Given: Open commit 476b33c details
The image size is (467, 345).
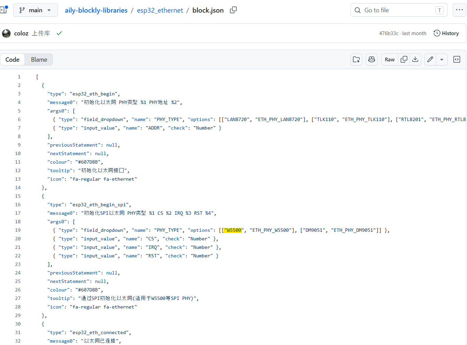Looking at the screenshot, I should pyautogui.click(x=389, y=33).
